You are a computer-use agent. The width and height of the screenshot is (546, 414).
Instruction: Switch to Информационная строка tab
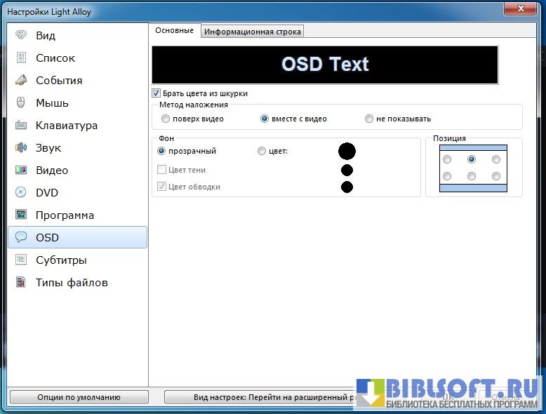253,32
